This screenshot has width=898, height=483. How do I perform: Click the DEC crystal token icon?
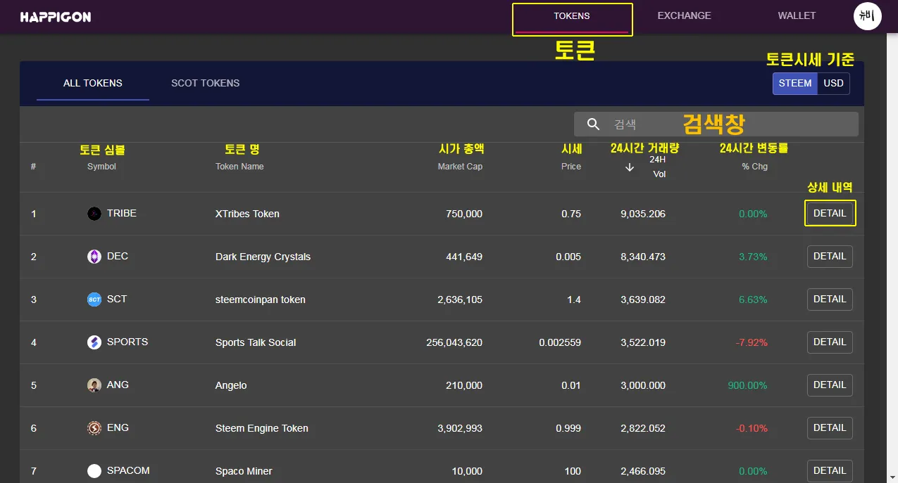click(x=94, y=257)
